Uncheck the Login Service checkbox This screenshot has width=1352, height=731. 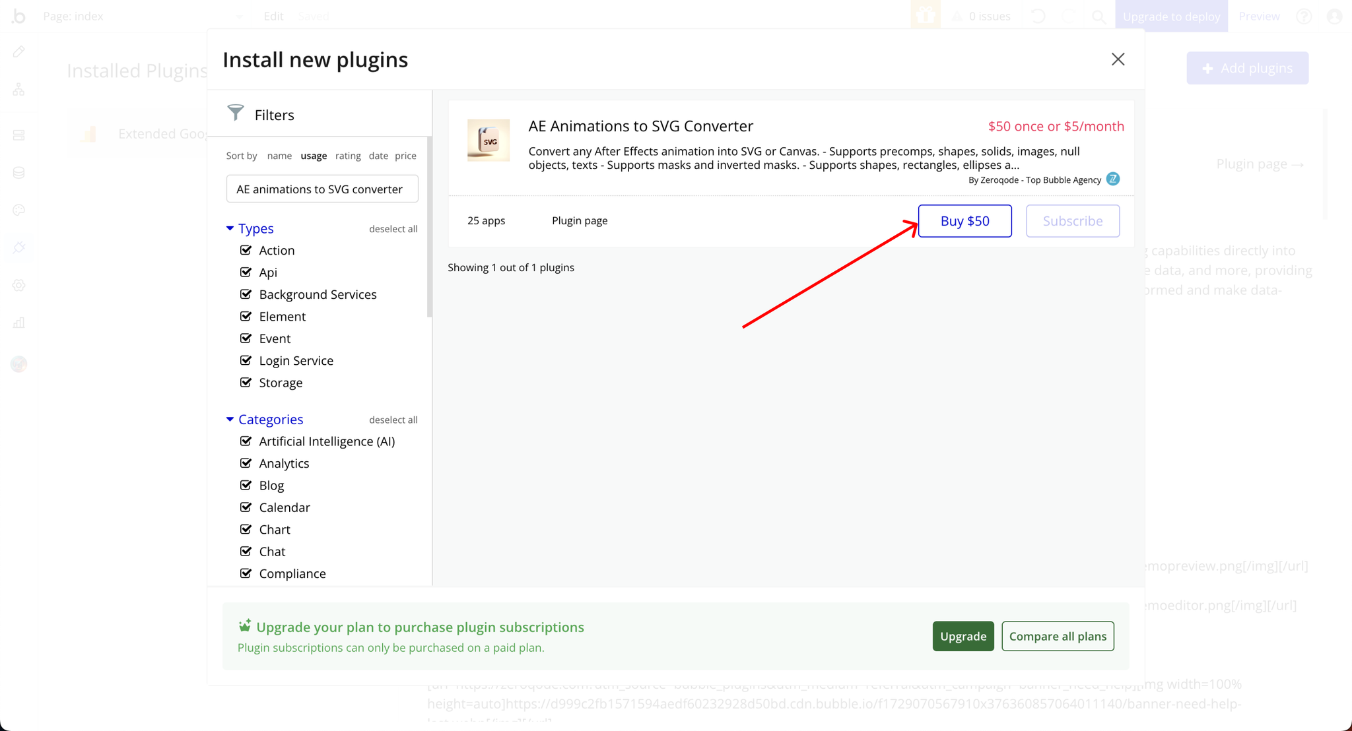(x=246, y=360)
